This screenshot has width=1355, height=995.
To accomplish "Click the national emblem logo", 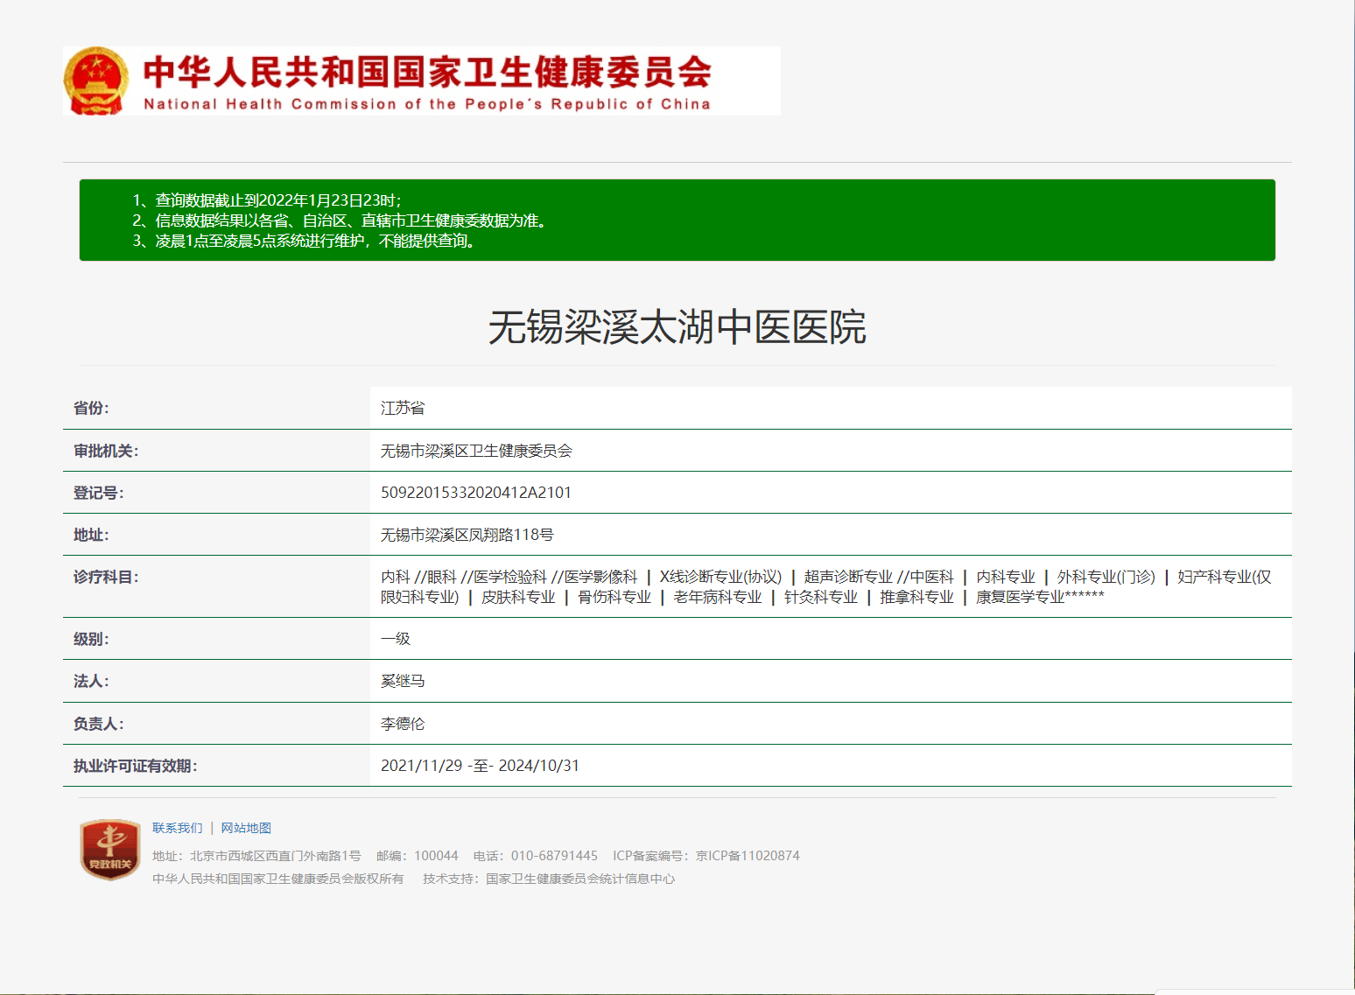I will 96,81.
